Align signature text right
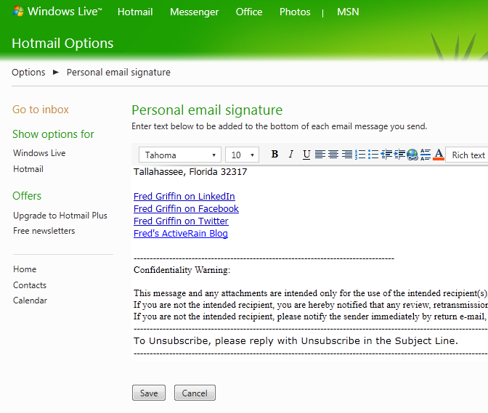This screenshot has width=488, height=413. 346,155
